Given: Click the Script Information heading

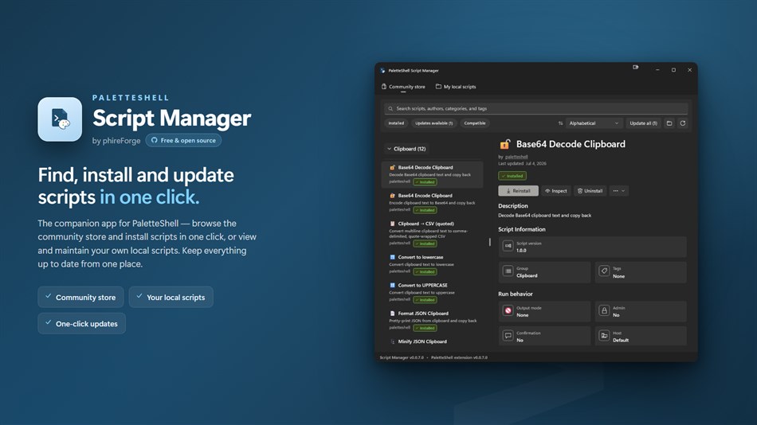Looking at the screenshot, I should [521, 230].
